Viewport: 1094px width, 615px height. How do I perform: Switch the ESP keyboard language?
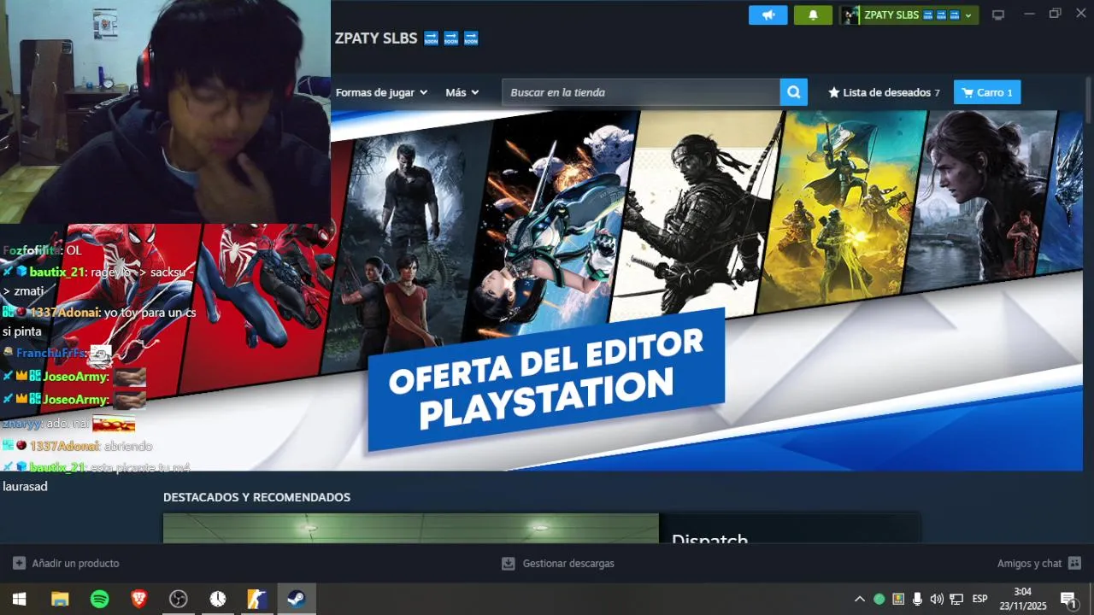pos(980,599)
